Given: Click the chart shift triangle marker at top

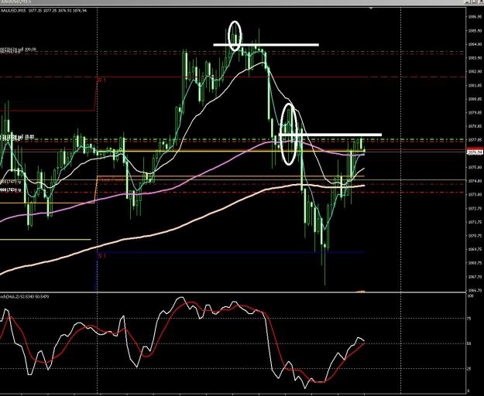Looking at the screenshot, I should point(372,8).
